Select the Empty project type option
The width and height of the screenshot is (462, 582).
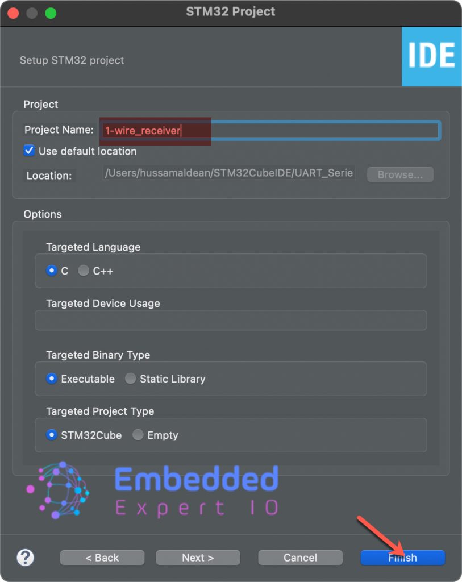click(x=138, y=435)
